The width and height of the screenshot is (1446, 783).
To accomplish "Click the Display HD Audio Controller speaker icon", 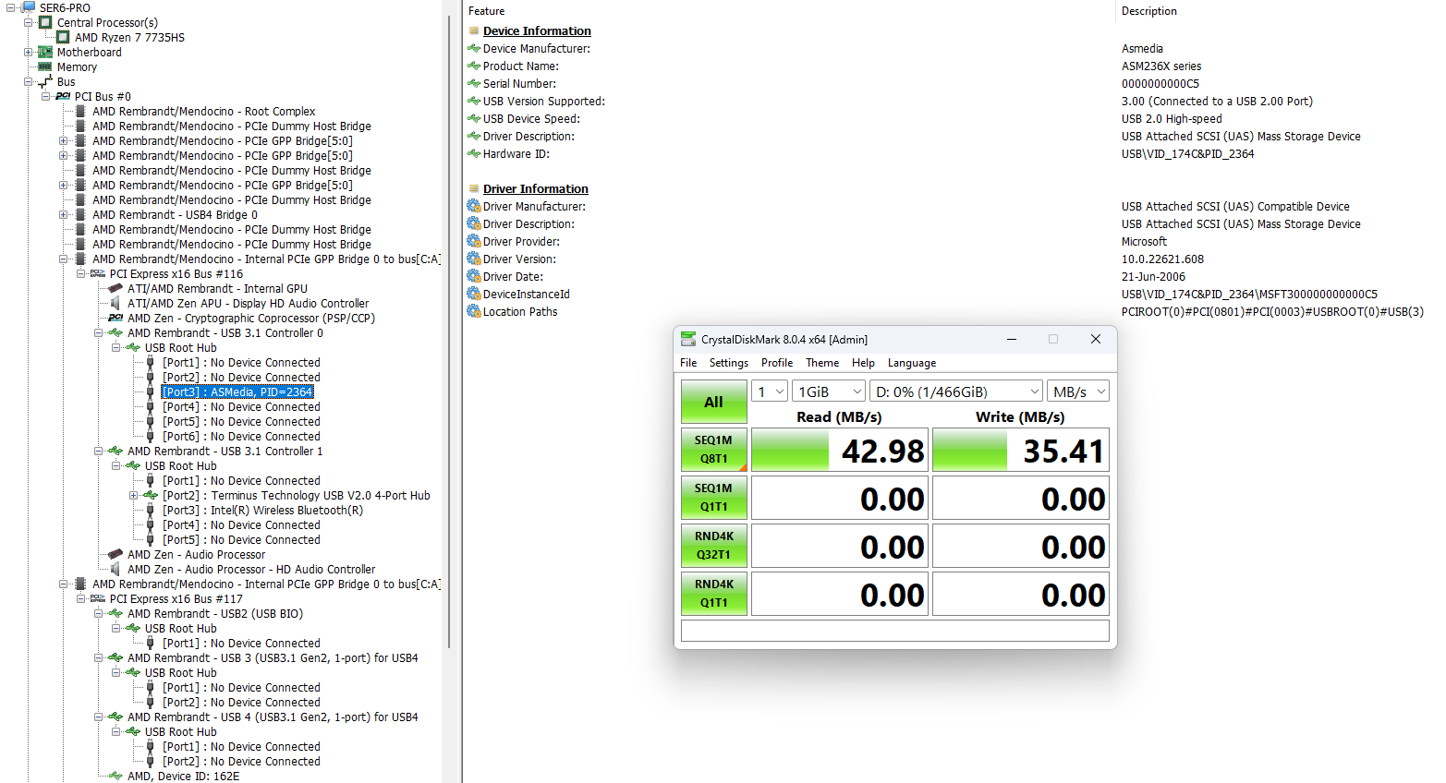I will pos(115,303).
